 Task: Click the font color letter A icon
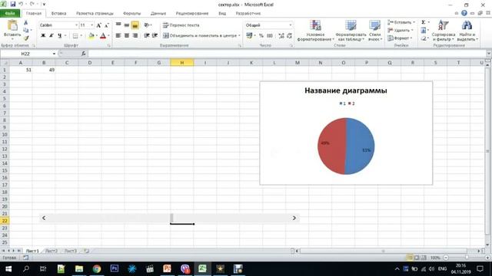click(x=102, y=36)
